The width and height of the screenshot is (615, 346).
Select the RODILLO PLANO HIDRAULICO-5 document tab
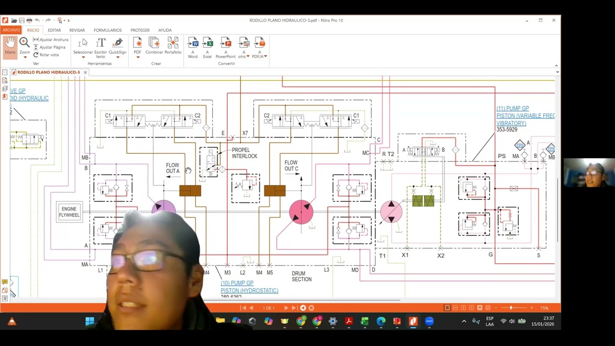49,72
